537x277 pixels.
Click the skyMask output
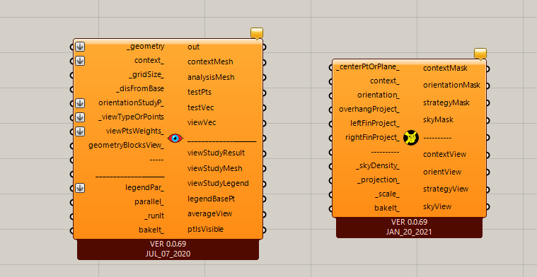[438, 119]
